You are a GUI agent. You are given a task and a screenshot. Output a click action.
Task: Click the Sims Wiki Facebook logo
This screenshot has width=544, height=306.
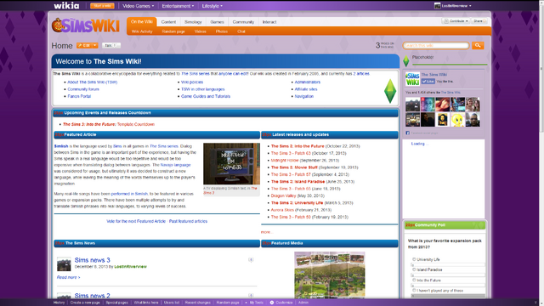tap(412, 79)
